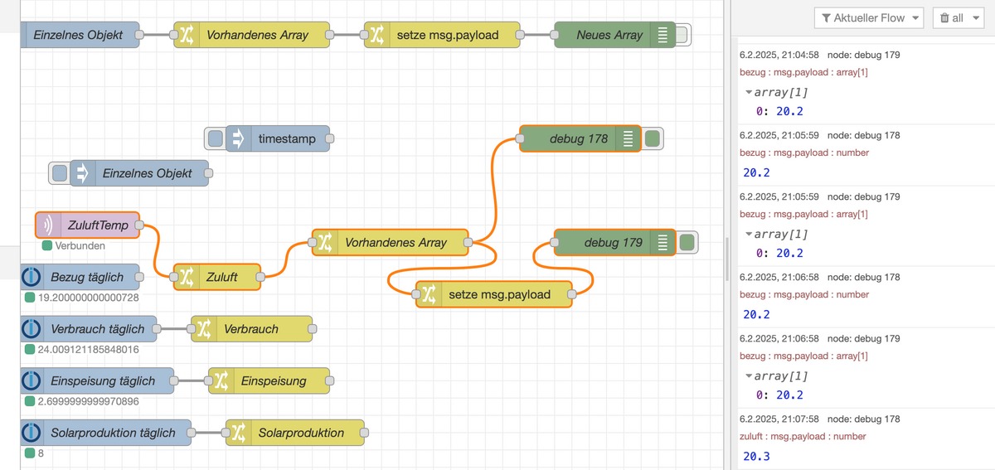
Task: Select the Einspeisung täglich node label
Action: tap(103, 380)
